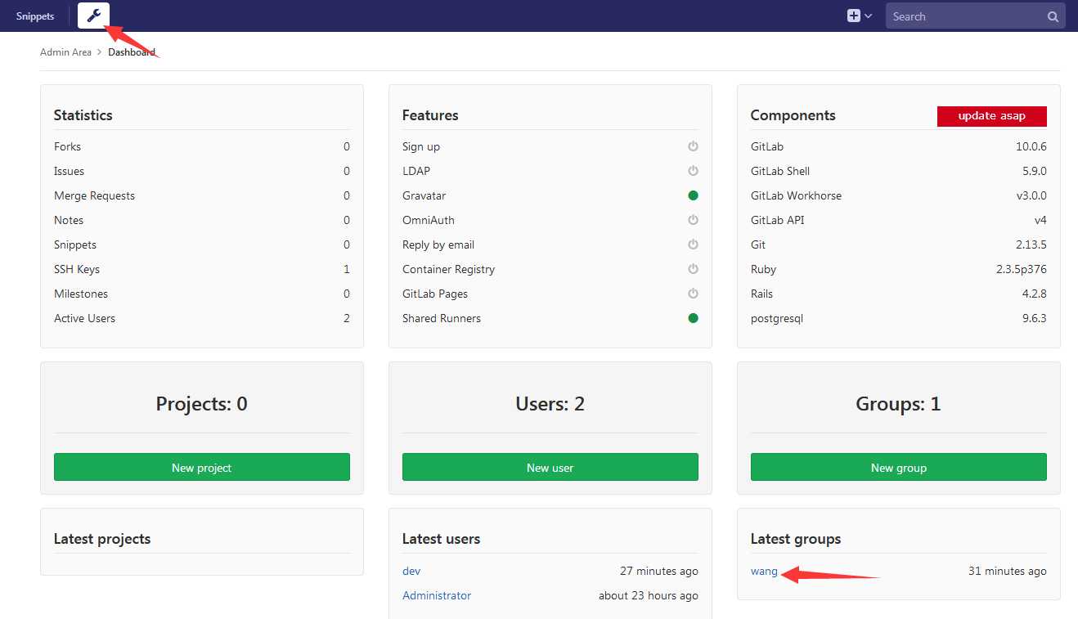Click the 31 minutes ago timestamp

click(1008, 571)
